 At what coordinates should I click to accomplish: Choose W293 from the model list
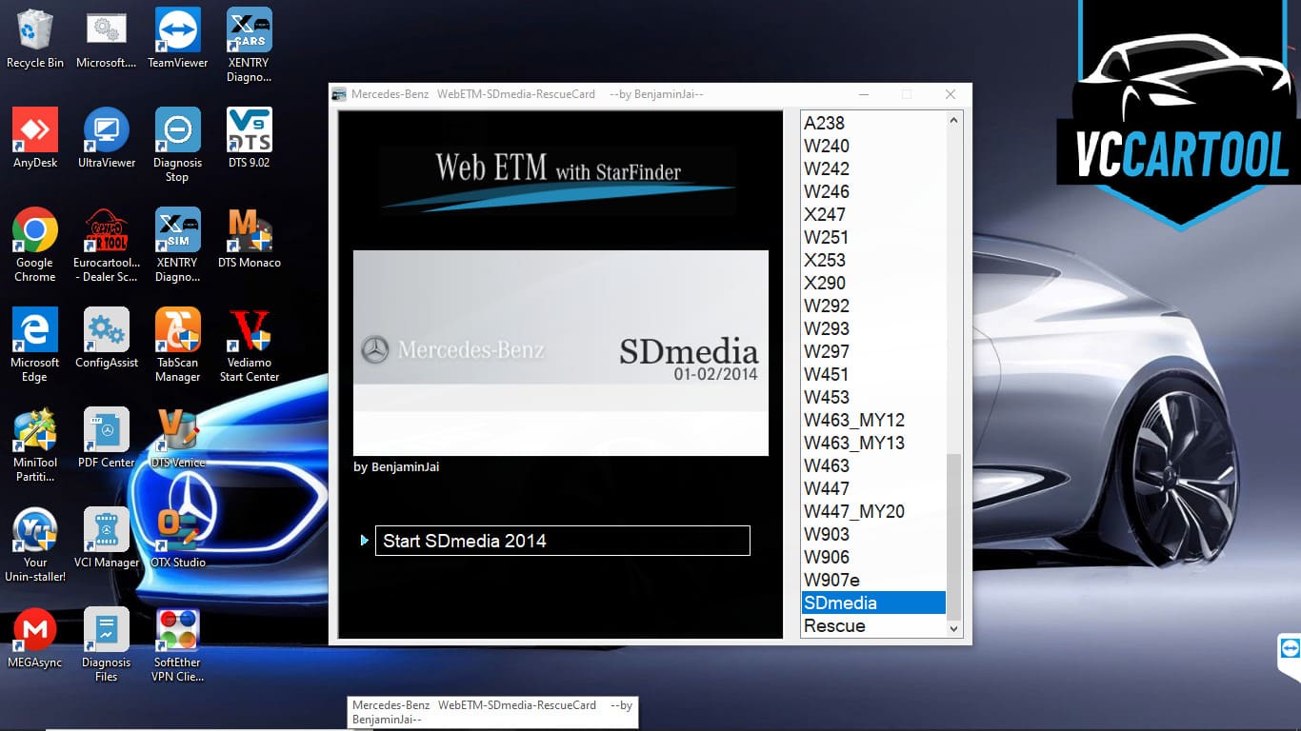[x=873, y=328]
